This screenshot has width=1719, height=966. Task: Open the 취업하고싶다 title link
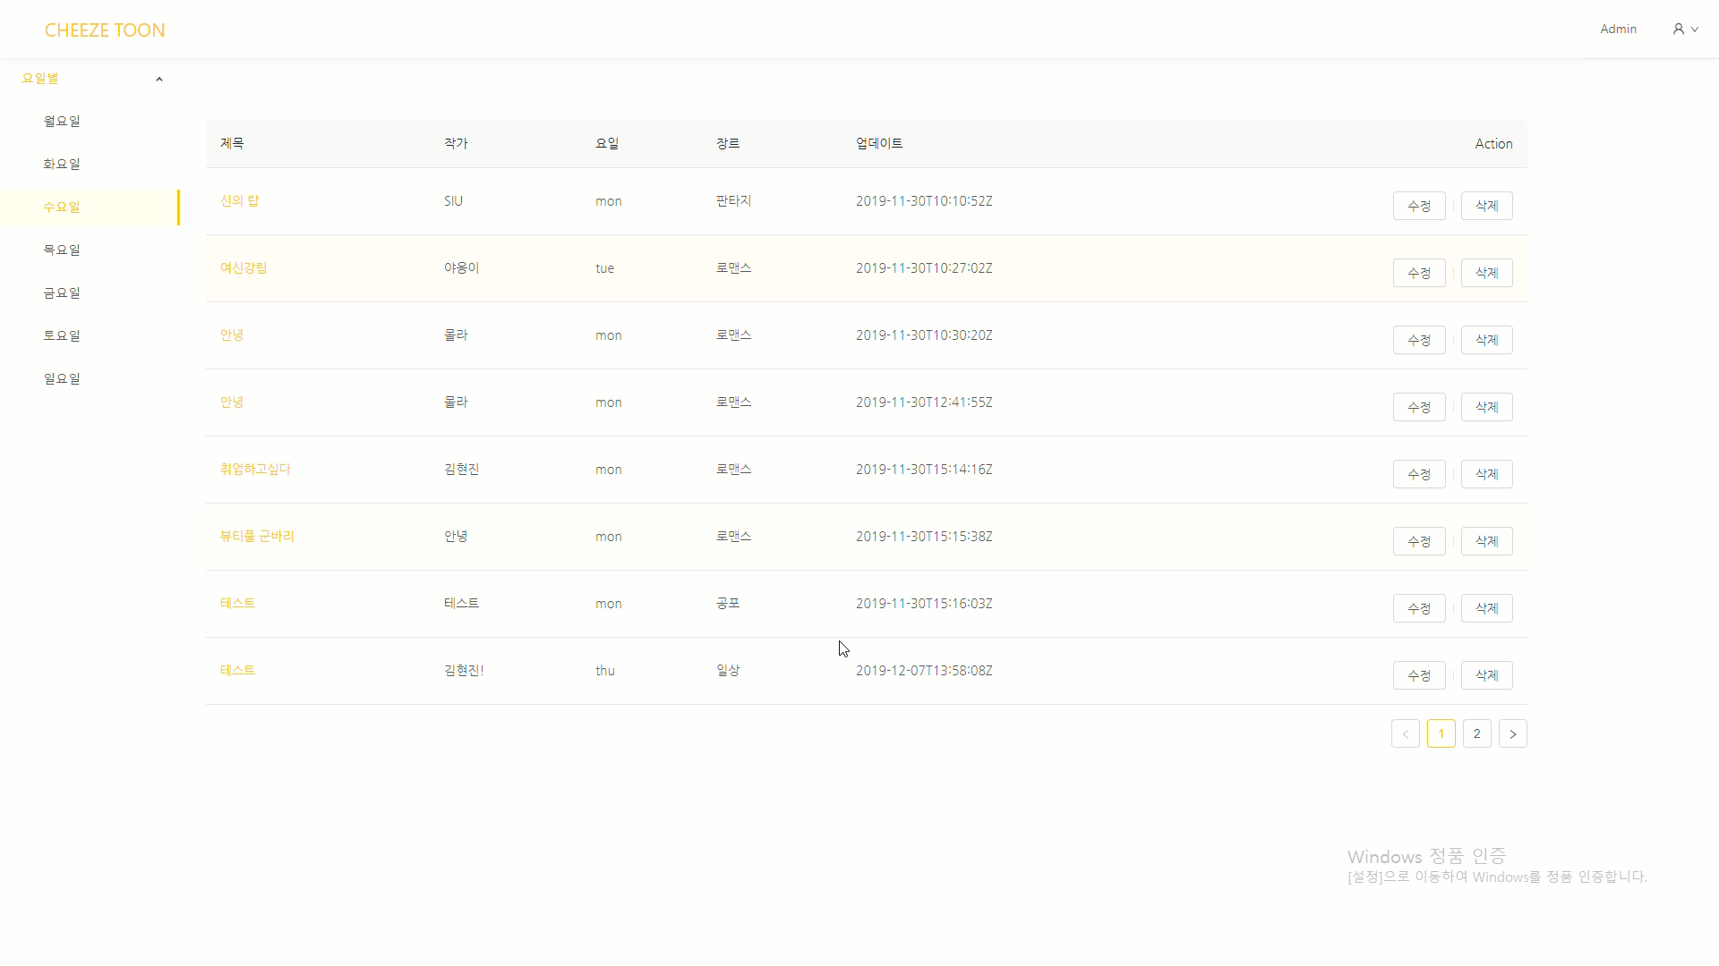coord(255,469)
